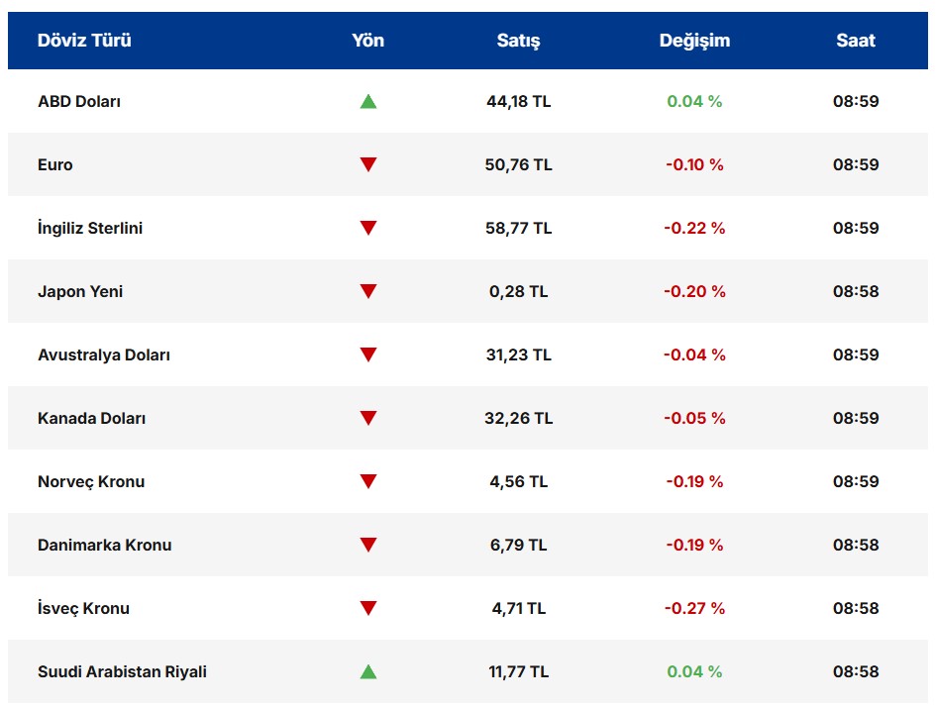
Task: Click Danimarka Kronu currency name
Action: (105, 545)
